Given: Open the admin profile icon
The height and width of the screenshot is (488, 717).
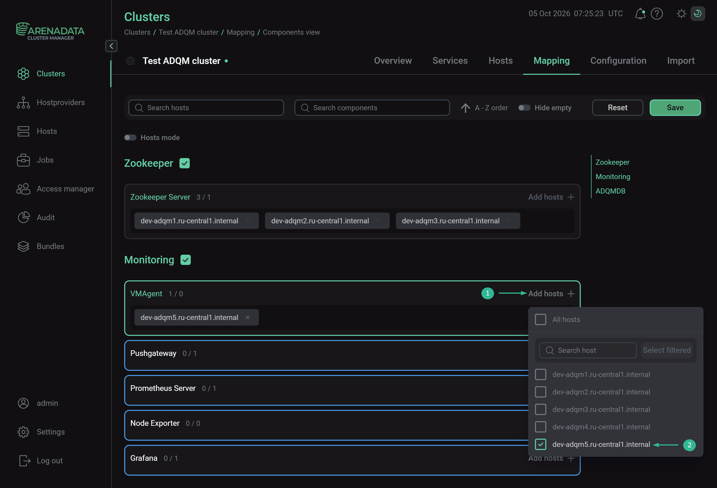Looking at the screenshot, I should pyautogui.click(x=23, y=403).
